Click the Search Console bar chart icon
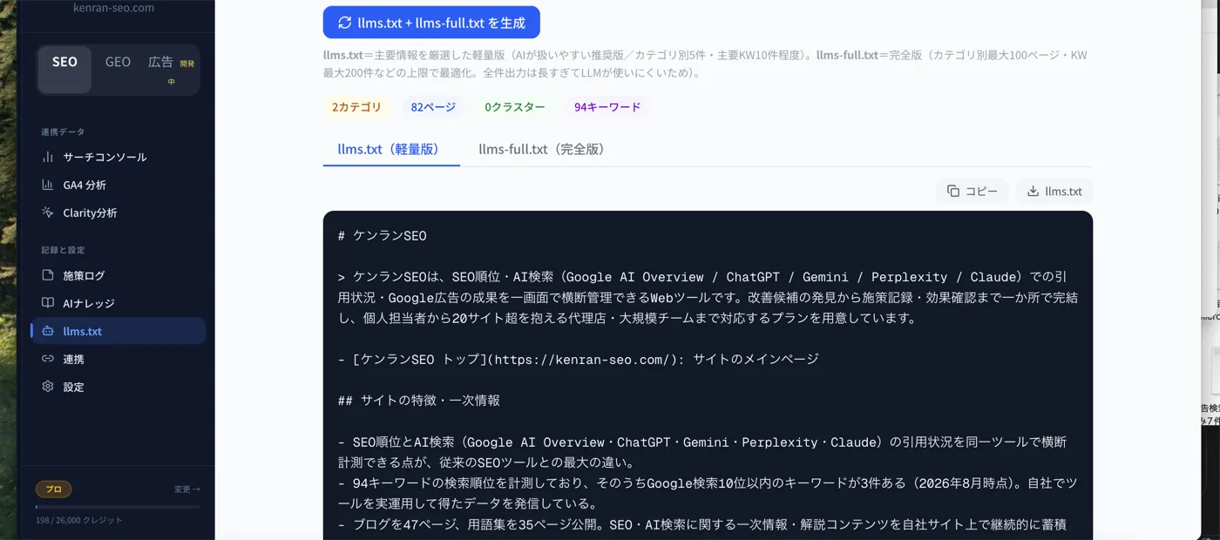Viewport: 1220px width, 540px height. (x=48, y=157)
